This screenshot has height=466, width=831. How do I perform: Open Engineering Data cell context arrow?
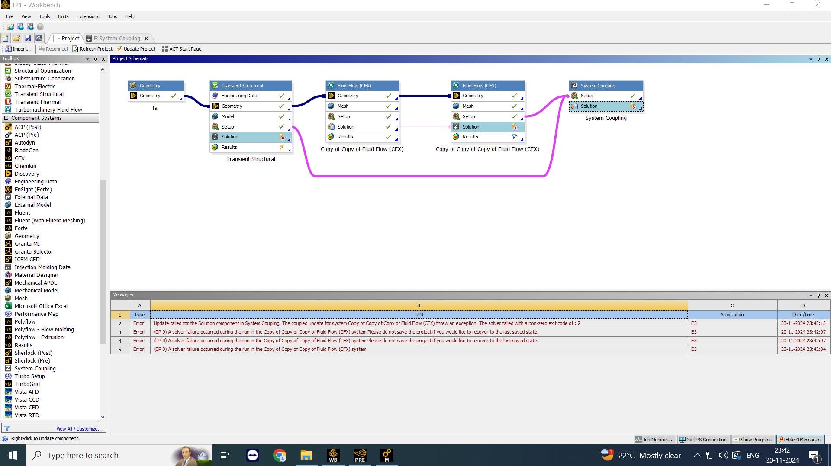point(289,98)
